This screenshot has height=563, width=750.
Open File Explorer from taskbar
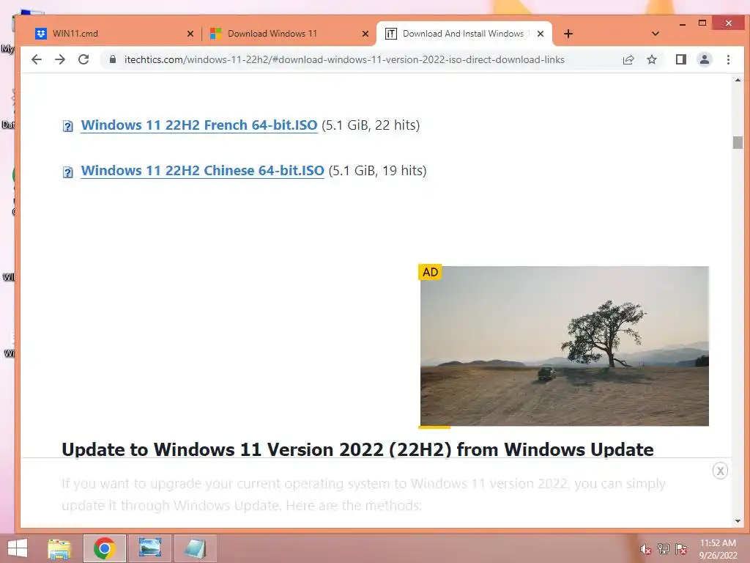tap(59, 548)
